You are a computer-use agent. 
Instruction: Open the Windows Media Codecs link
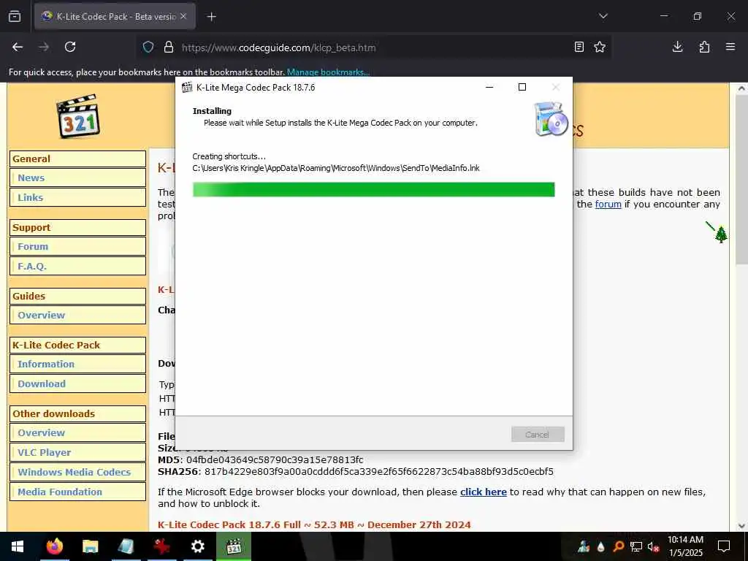click(x=74, y=473)
